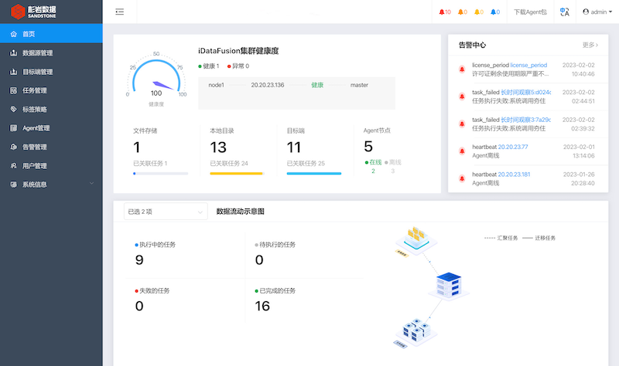Click bell icon on heartbeat 20.20.23.77 alert
This screenshot has height=366, width=619.
(x=461, y=151)
